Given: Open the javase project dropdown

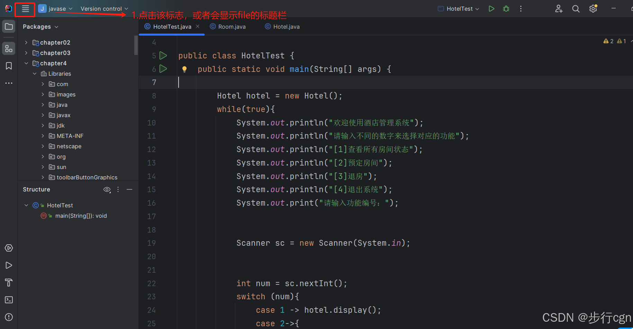Looking at the screenshot, I should (55, 9).
